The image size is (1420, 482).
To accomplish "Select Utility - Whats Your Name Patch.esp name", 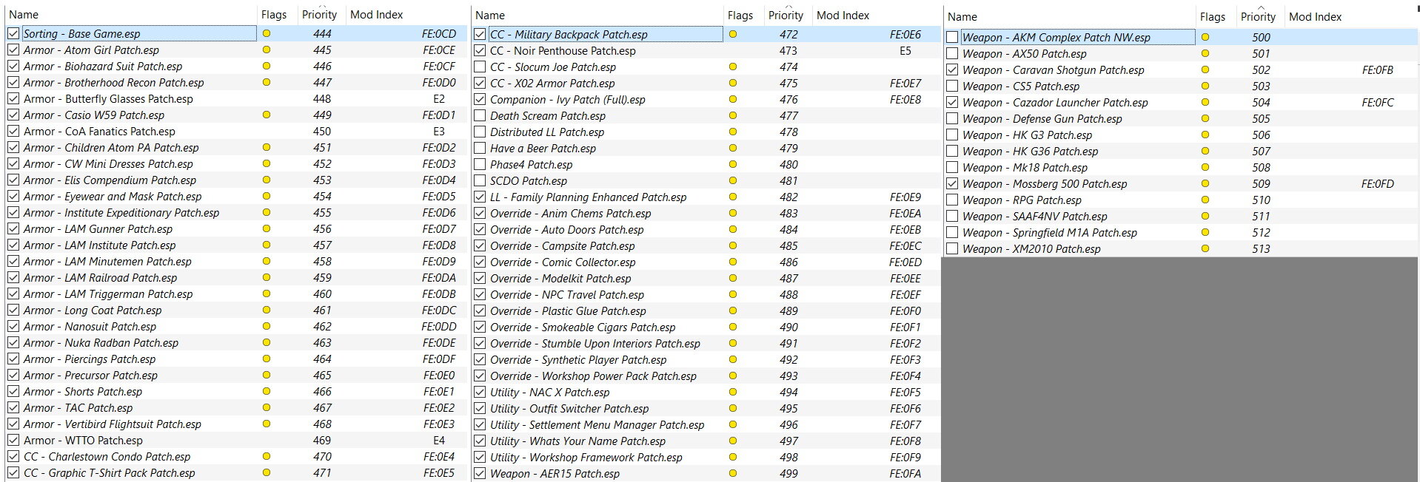I will click(x=577, y=441).
